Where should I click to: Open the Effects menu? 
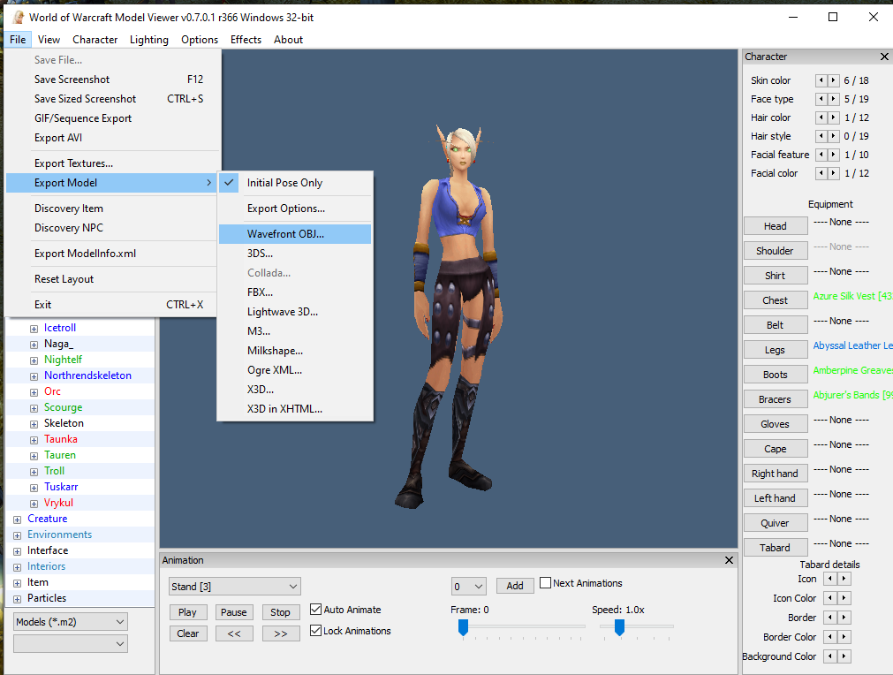tap(246, 39)
